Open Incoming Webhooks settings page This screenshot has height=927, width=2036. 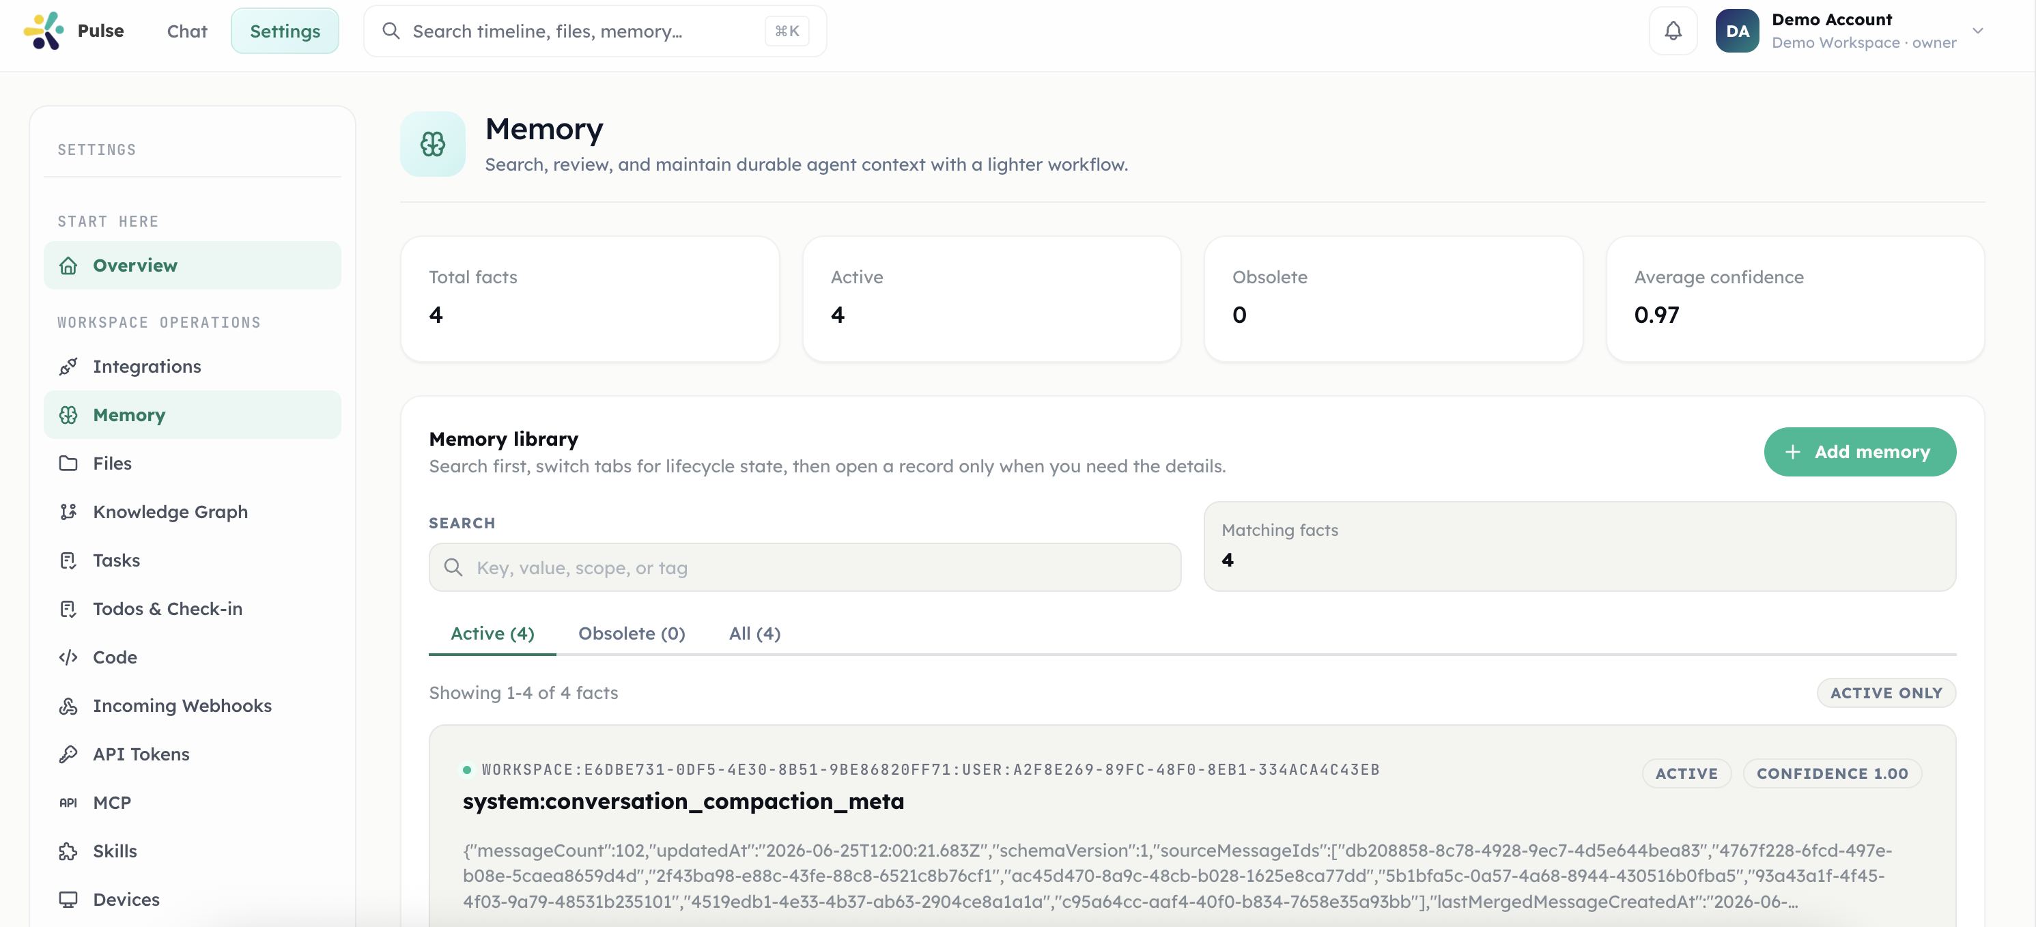coord(192,706)
